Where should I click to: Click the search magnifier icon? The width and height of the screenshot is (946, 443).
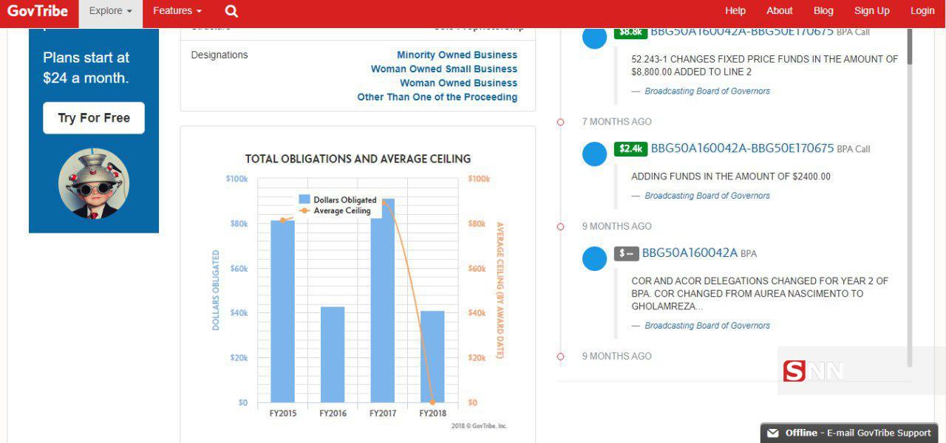[x=231, y=11]
